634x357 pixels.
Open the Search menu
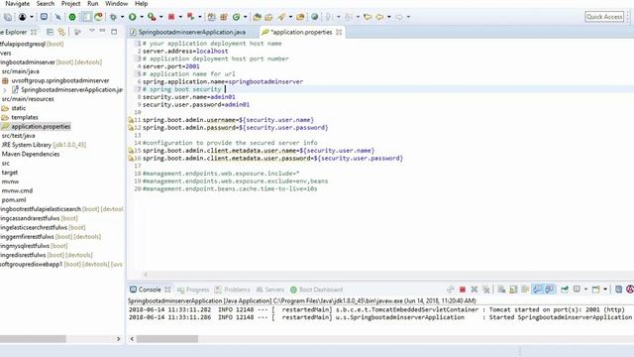46,4
